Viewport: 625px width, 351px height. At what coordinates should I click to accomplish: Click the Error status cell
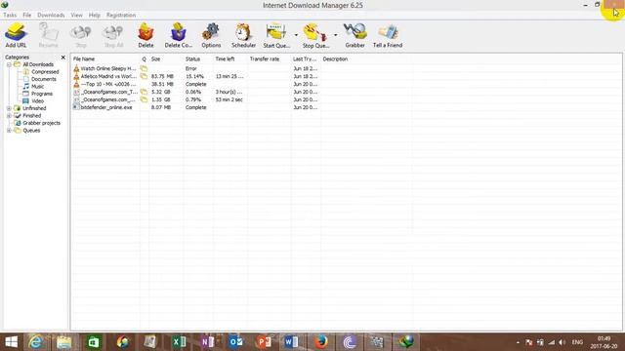(x=191, y=68)
